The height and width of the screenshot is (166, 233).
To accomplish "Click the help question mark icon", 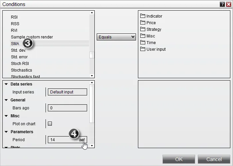I will tap(222, 4).
